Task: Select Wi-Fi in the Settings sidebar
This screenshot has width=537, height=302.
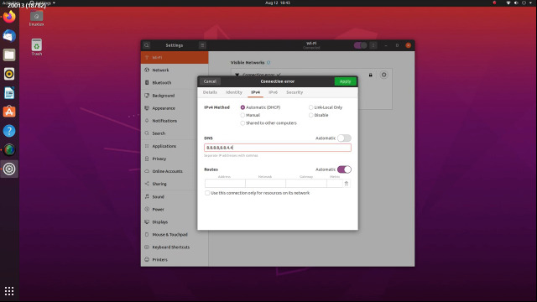Action: (x=175, y=58)
